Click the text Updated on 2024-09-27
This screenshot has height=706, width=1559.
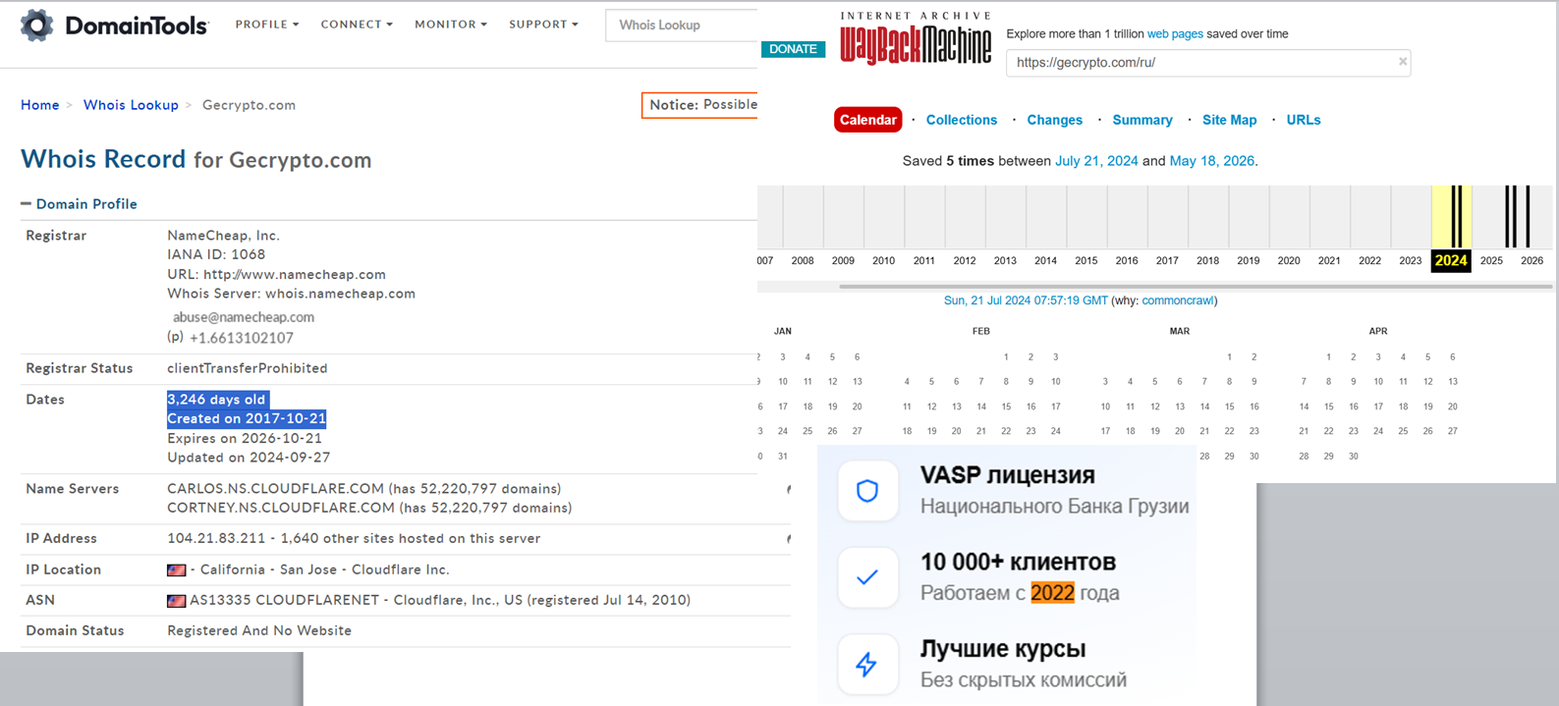[x=249, y=458]
